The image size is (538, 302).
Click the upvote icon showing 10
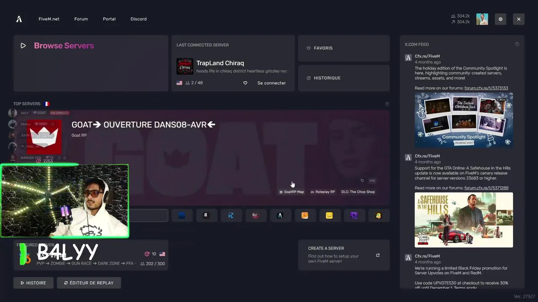[x=147, y=254]
